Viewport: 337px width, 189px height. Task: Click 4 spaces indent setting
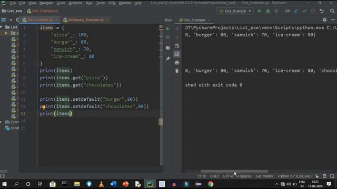[244, 176]
